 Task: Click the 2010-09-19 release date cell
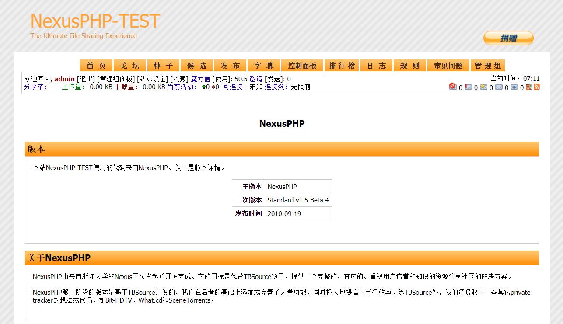pyautogui.click(x=298, y=213)
